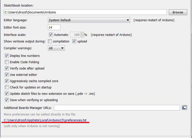Enable Code Folding checkbox
This screenshot has width=192, height=138.
[7, 62]
